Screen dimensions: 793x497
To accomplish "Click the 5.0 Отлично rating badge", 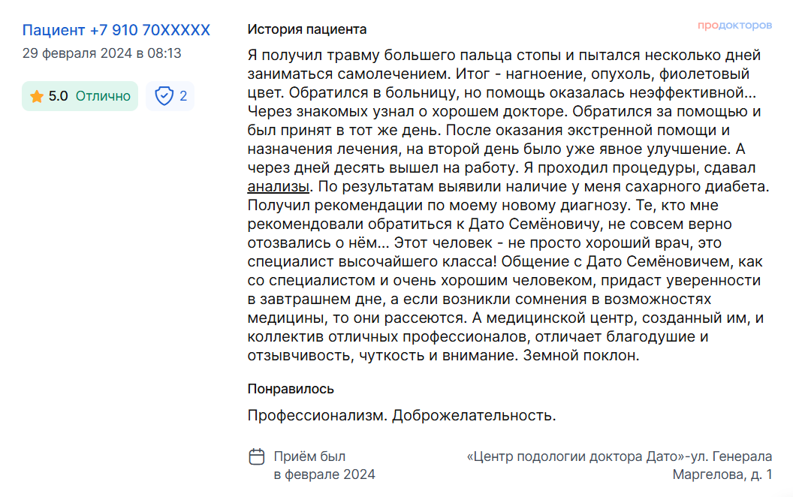I will tap(80, 96).
